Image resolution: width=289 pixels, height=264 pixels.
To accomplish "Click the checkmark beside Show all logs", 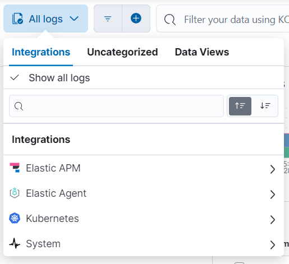I will [x=15, y=77].
